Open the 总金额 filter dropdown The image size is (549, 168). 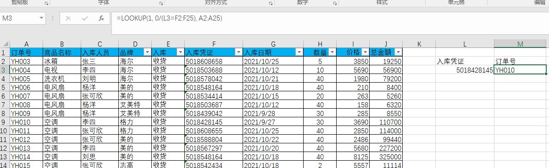click(x=399, y=52)
